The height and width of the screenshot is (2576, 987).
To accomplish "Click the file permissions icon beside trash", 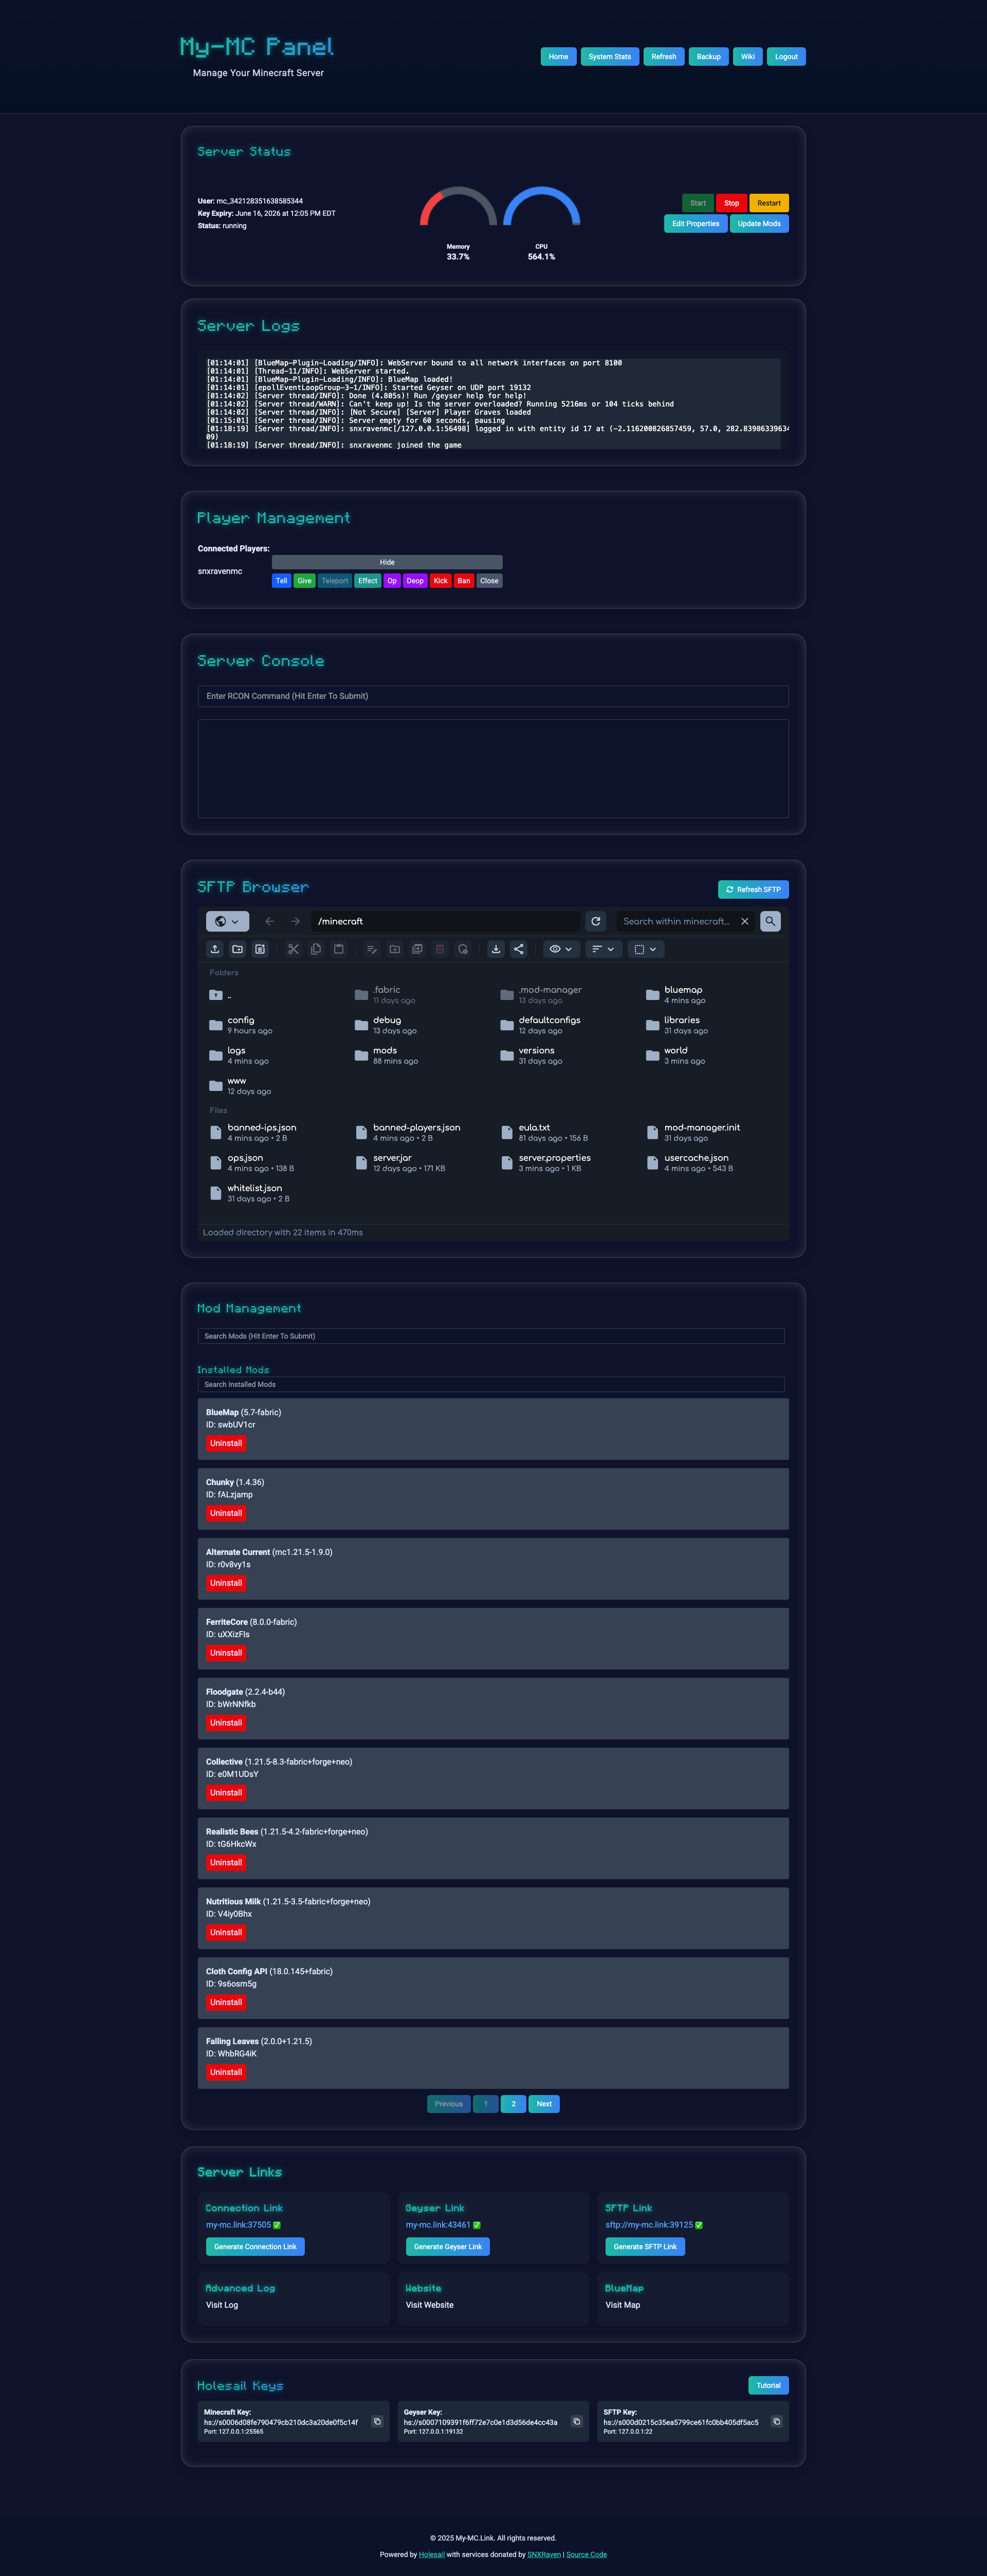I will [x=463, y=949].
